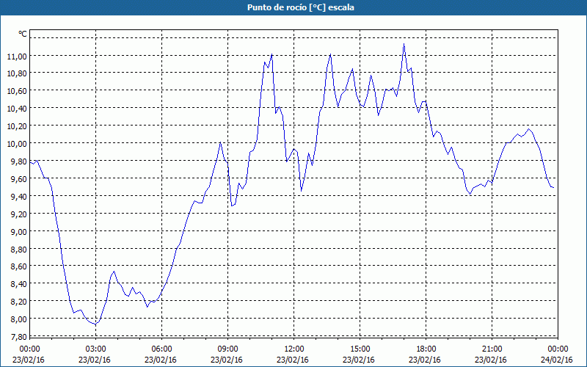Click the curve peak near 11:00
The width and height of the screenshot is (587, 367).
[271, 54]
